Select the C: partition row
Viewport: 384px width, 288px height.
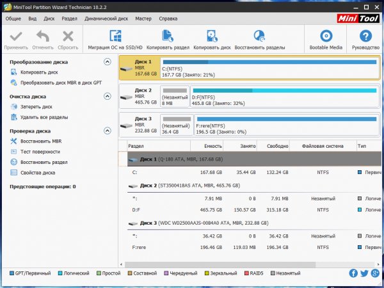pyautogui.click(x=254, y=172)
